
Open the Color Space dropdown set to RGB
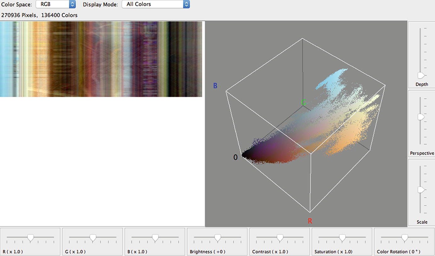pyautogui.click(x=56, y=4)
